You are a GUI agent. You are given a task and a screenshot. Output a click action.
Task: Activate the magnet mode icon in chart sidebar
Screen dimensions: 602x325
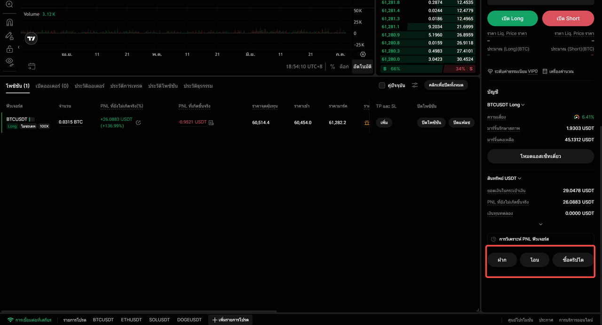(9, 22)
